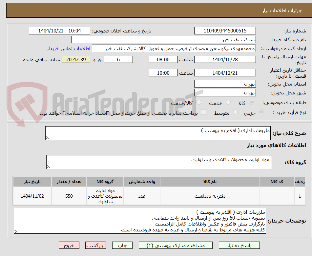312x256 pixels.
Task: Enable the اسناد خزانه اسلامی payment checkbox
Action: (203, 112)
